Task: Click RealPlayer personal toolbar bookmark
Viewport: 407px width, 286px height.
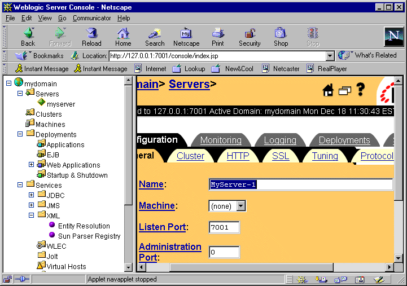Action: 326,68
